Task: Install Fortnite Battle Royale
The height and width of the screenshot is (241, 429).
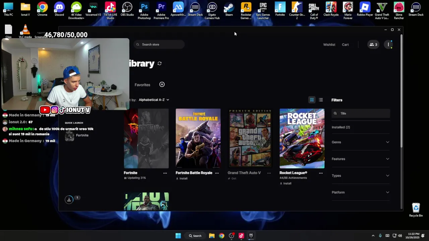Action: [182, 178]
